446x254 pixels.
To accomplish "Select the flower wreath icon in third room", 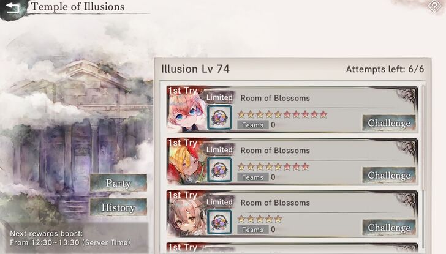I will [219, 222].
